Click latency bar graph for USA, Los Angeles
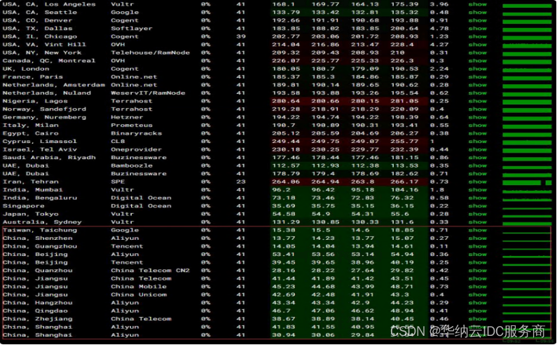This screenshot has width=557, height=345. tap(527, 5)
